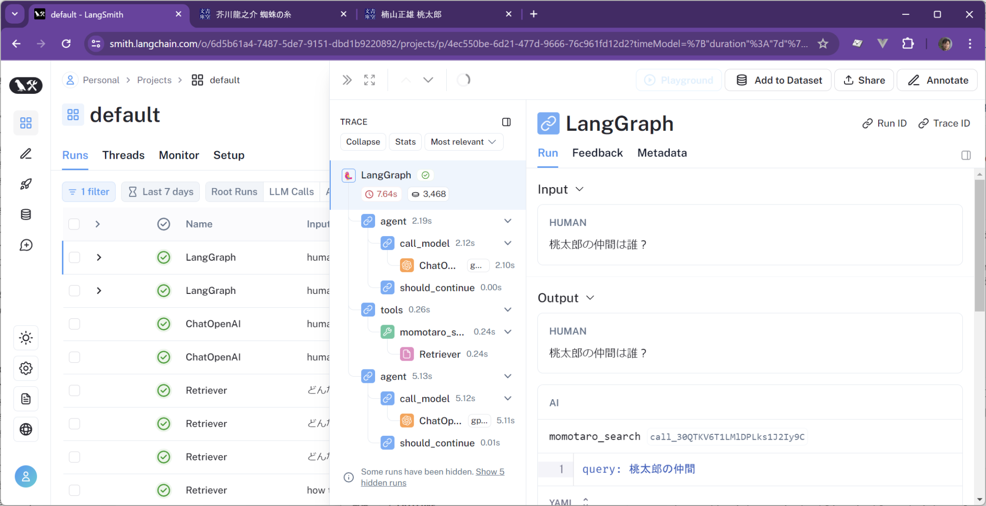Screen dimensions: 986x506
Task: Open Settings via the gear icon
Action: coord(26,368)
